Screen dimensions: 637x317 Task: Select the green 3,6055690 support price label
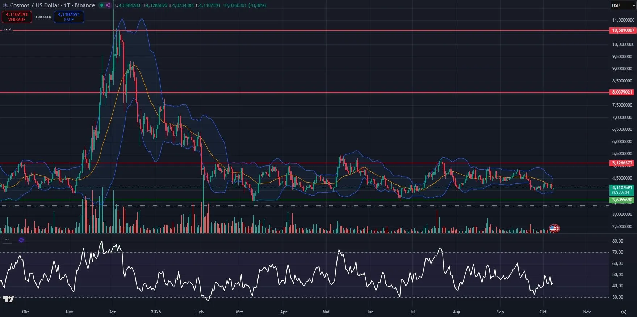pyautogui.click(x=622, y=200)
